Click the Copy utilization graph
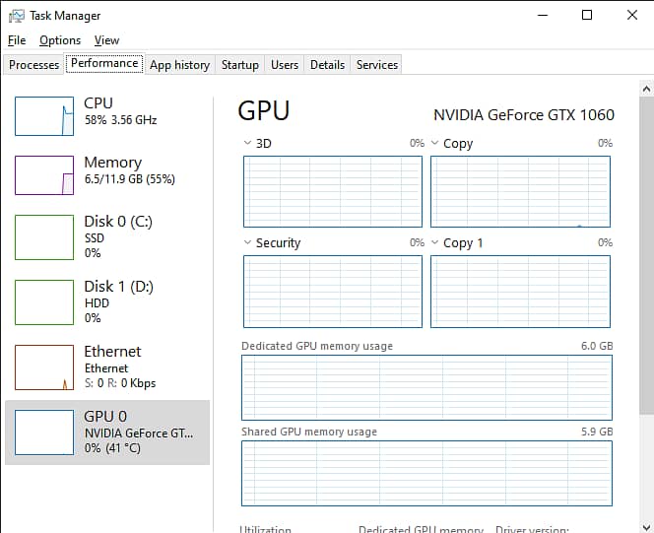The width and height of the screenshot is (654, 533). tap(520, 192)
